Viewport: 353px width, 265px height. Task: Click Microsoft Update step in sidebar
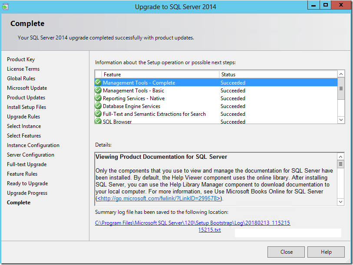[27, 88]
